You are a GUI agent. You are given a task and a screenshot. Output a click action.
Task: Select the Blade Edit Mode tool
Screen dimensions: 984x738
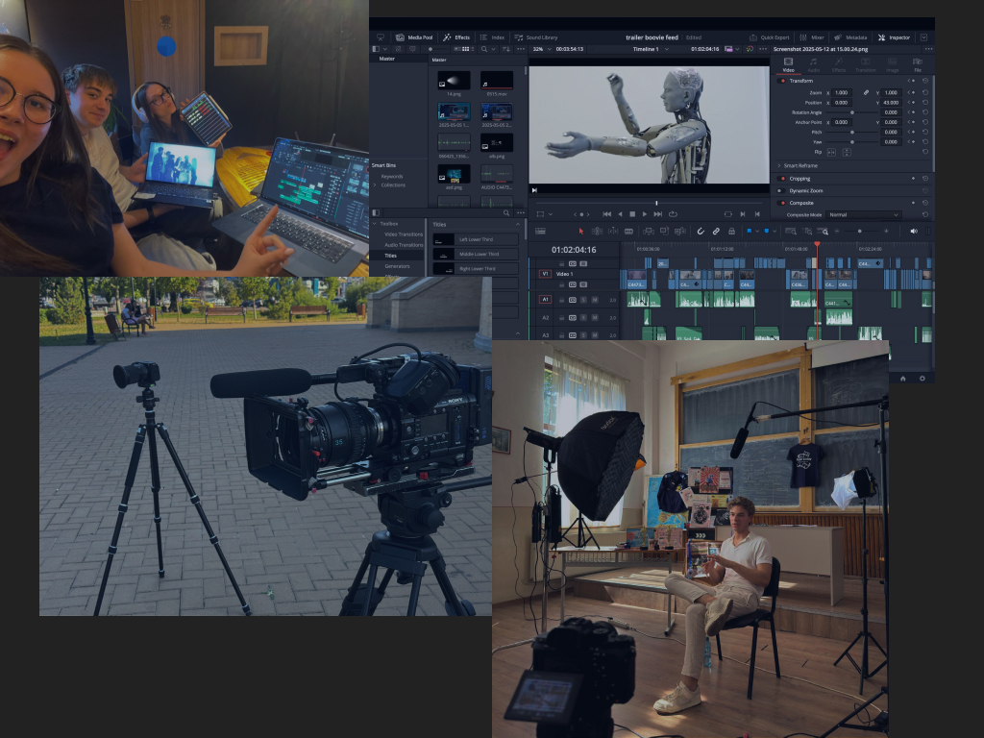(x=628, y=232)
